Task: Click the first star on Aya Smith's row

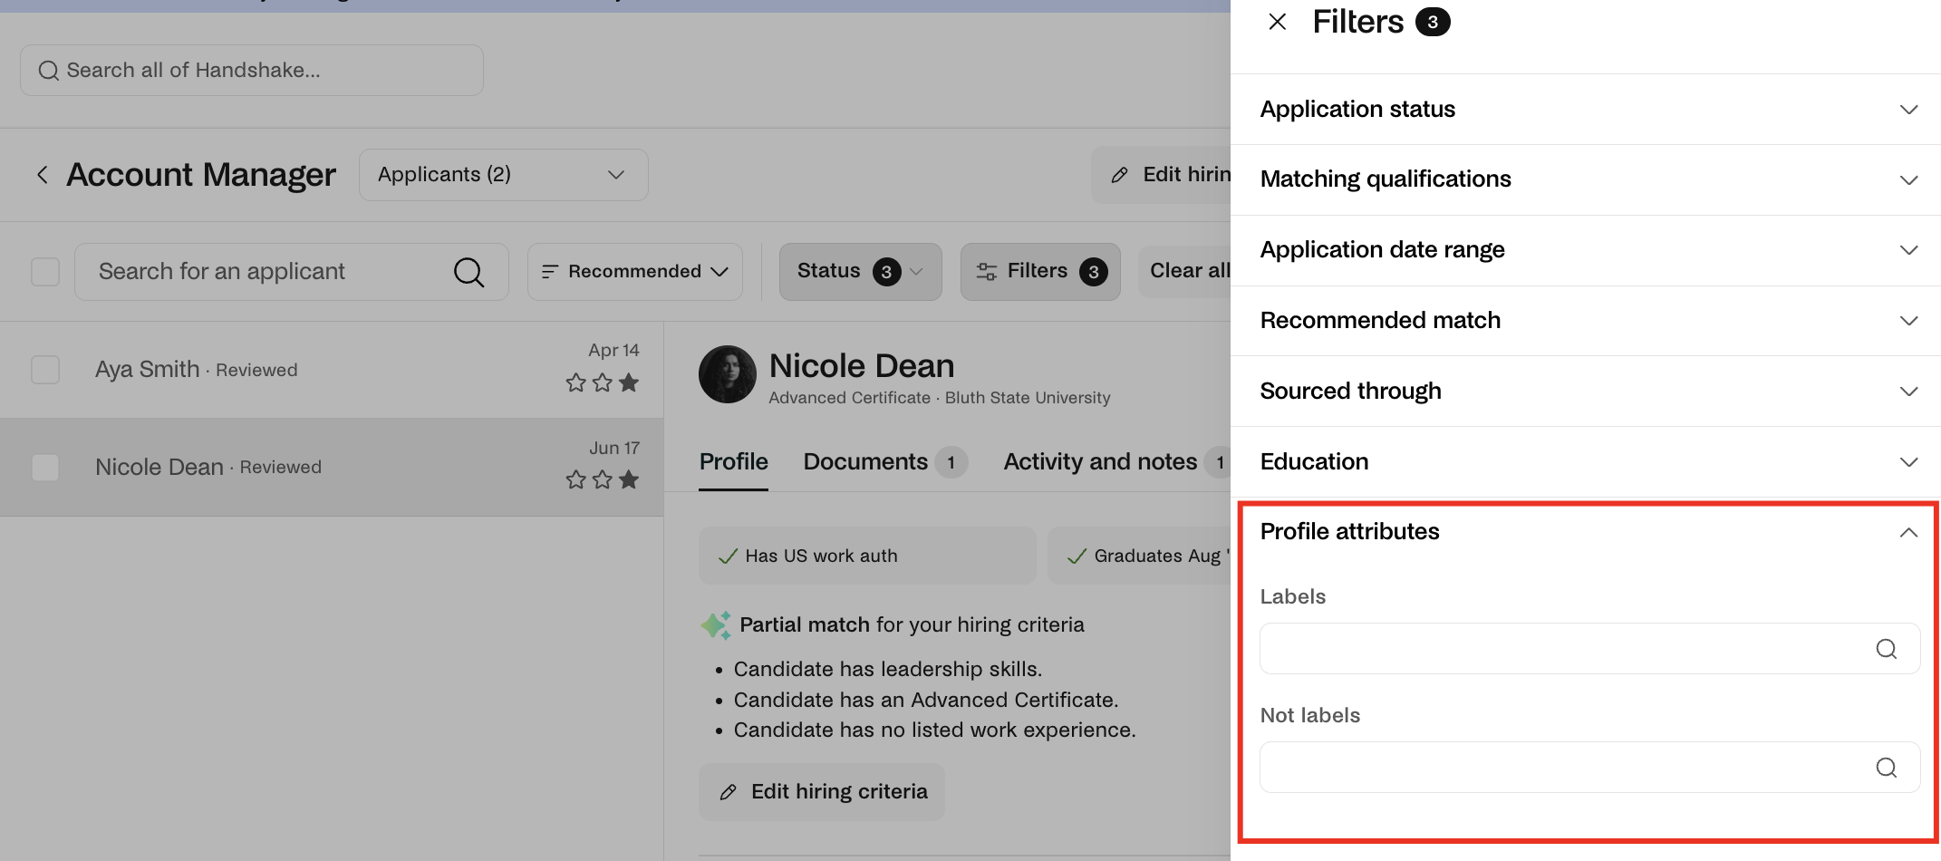Action: click(575, 382)
